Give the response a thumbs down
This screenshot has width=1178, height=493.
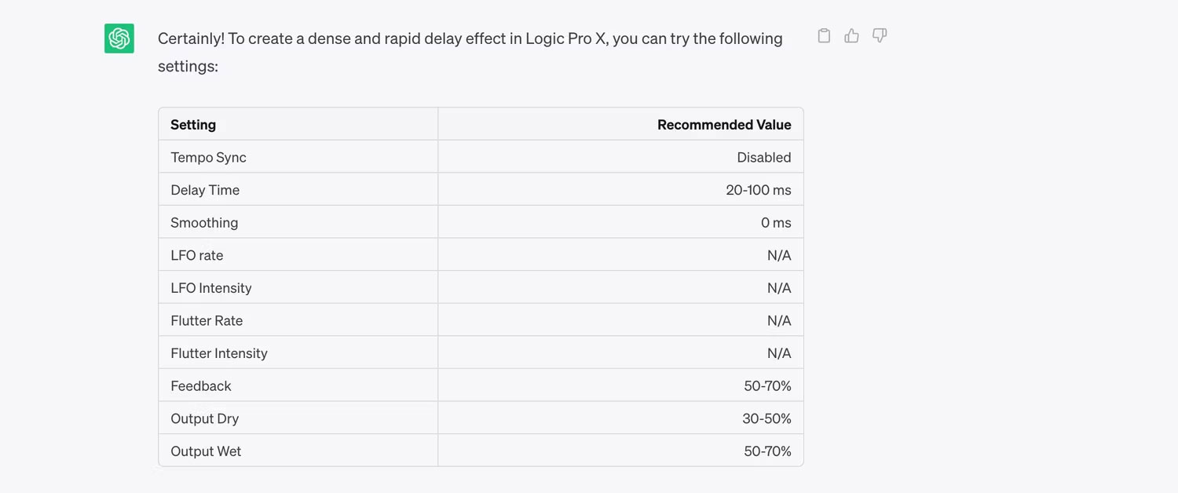(880, 35)
